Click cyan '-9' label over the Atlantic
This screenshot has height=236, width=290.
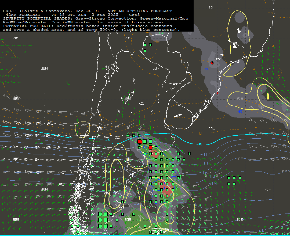[199, 144]
